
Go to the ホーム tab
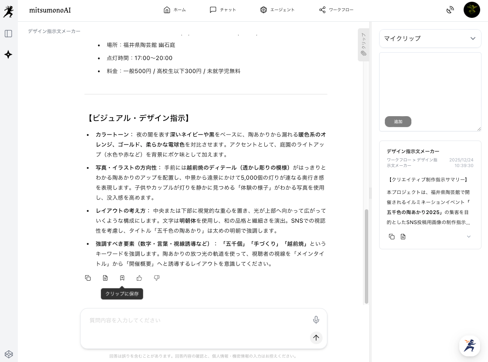coord(175,10)
